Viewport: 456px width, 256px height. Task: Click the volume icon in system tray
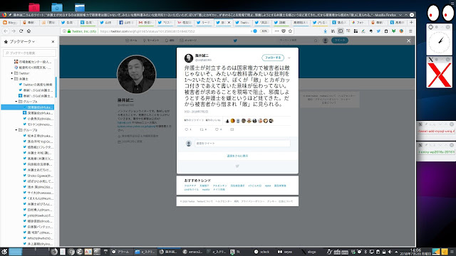(390, 252)
